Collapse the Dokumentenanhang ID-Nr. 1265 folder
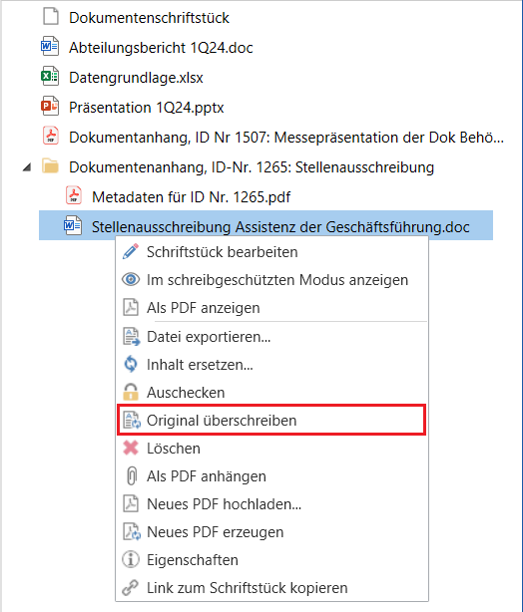Screen dimensions: 523x612 click(x=27, y=167)
